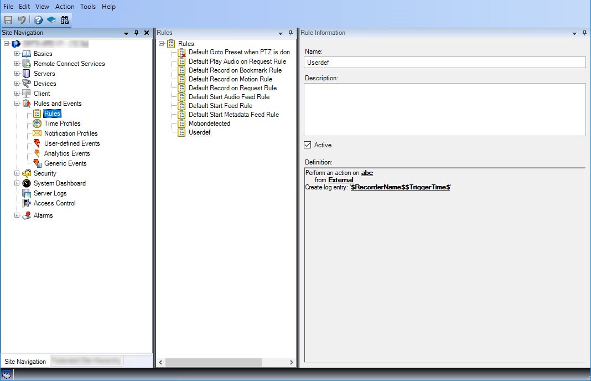591x381 pixels.
Task: Uncheck the Active checkbox
Action: pos(307,145)
